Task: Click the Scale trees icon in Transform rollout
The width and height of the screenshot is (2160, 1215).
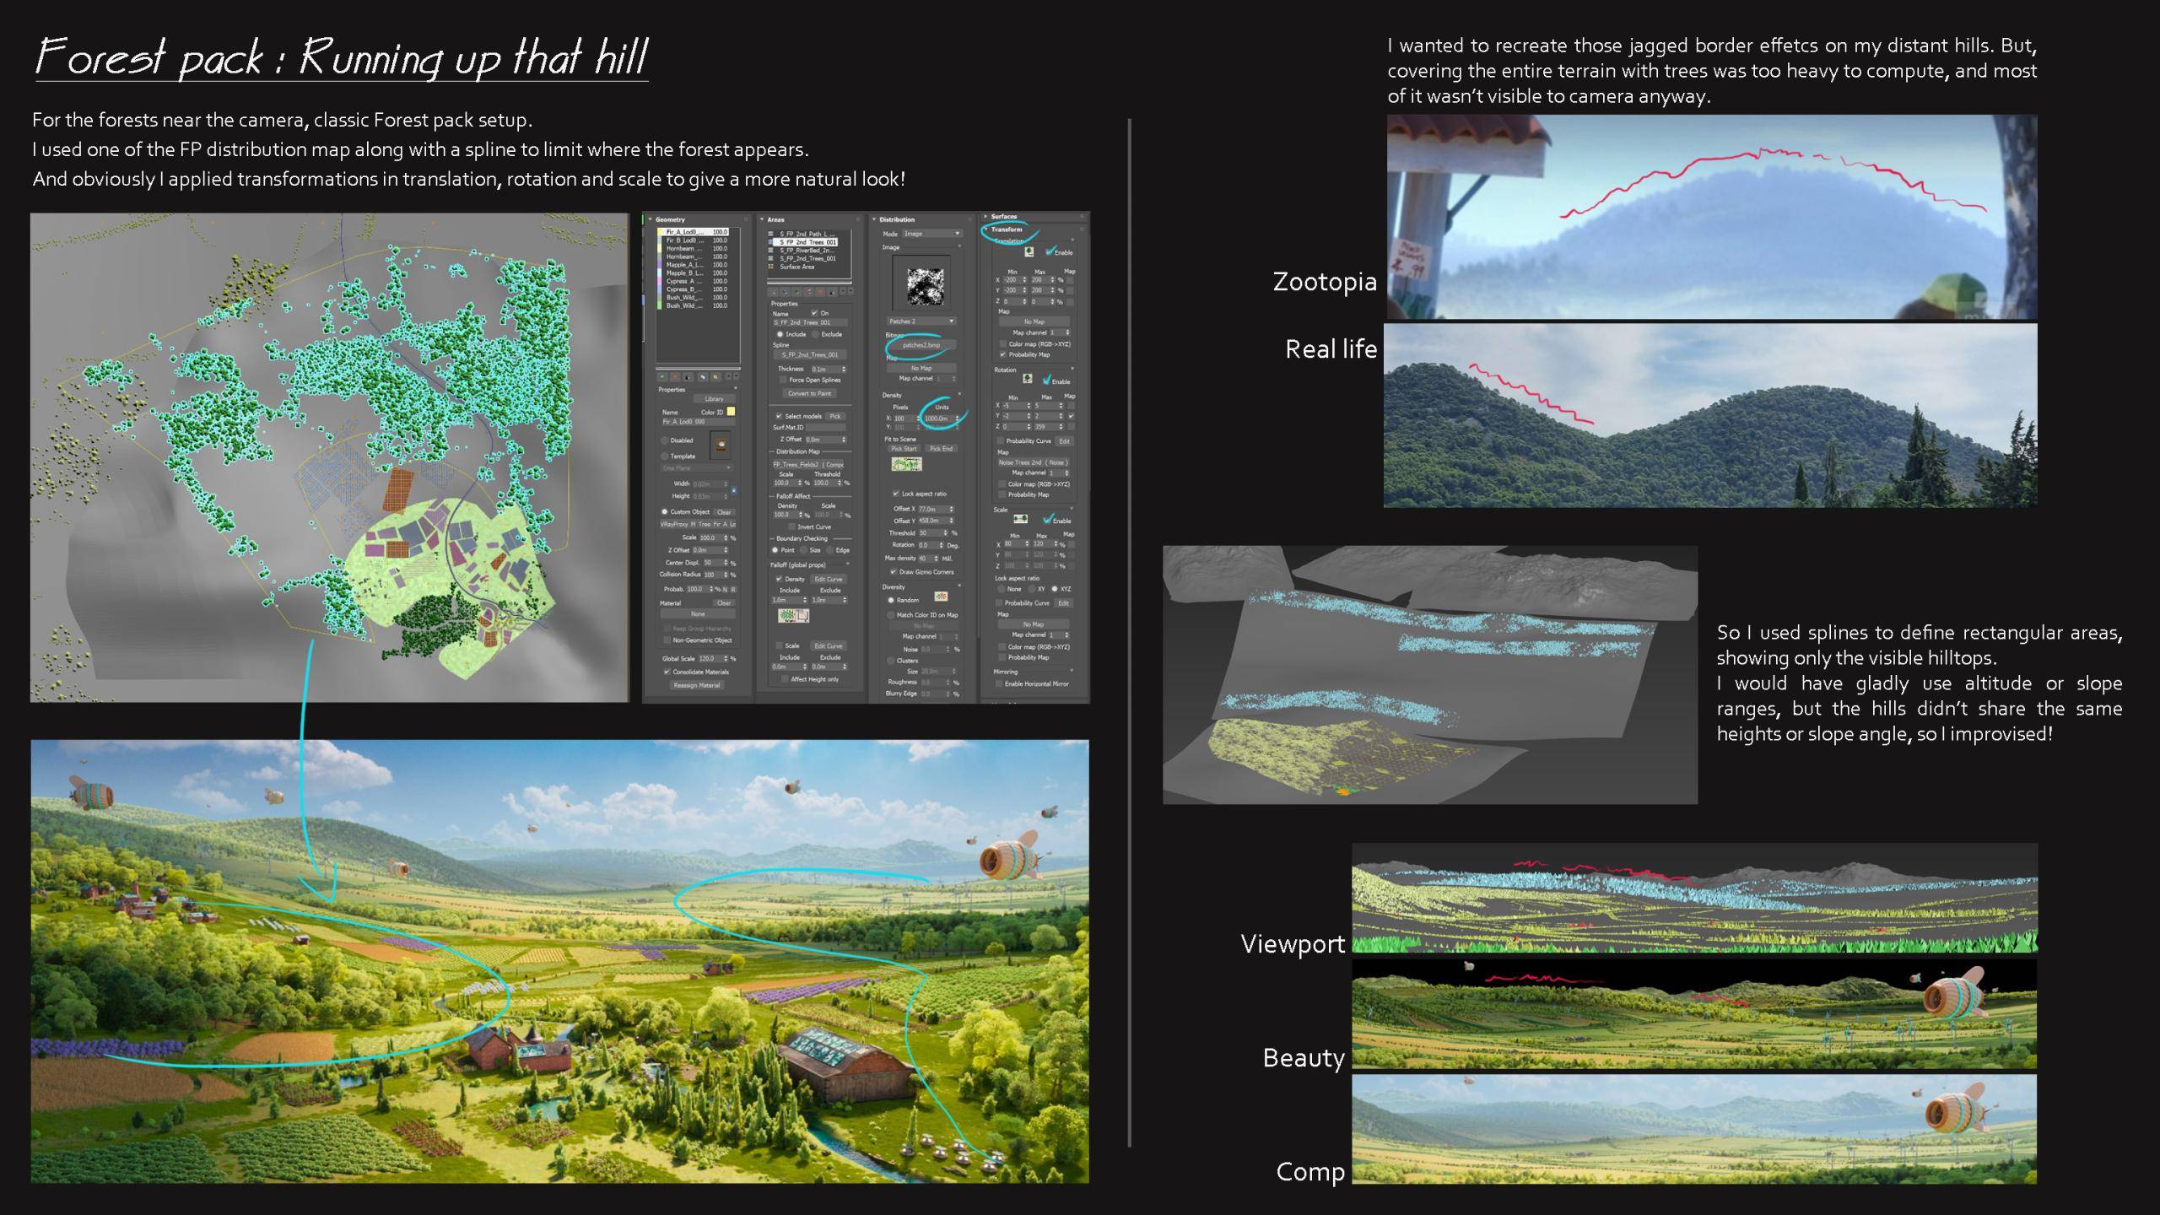Action: pos(1021,519)
